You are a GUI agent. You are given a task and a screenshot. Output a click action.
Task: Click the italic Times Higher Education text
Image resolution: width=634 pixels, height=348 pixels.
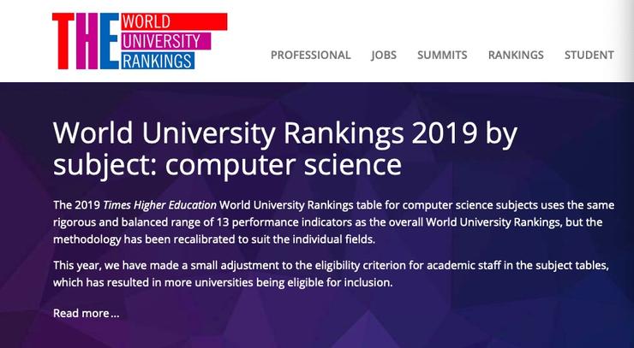159,205
